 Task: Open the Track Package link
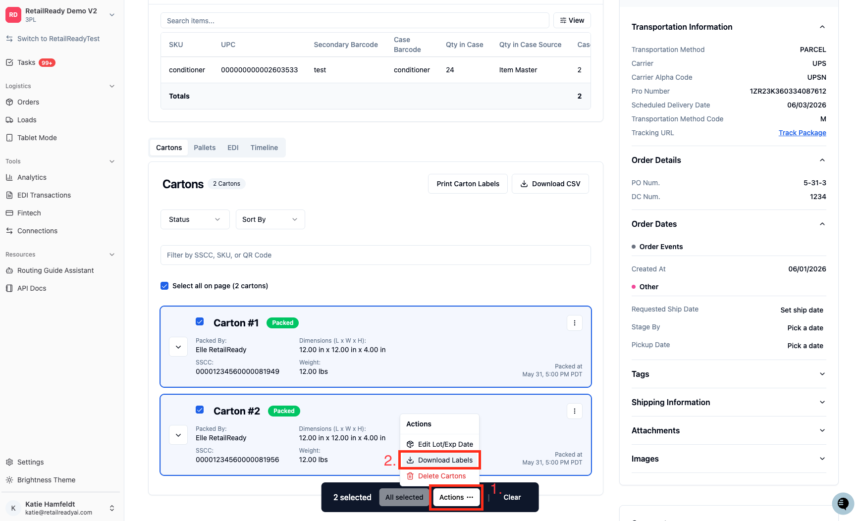coord(802,133)
